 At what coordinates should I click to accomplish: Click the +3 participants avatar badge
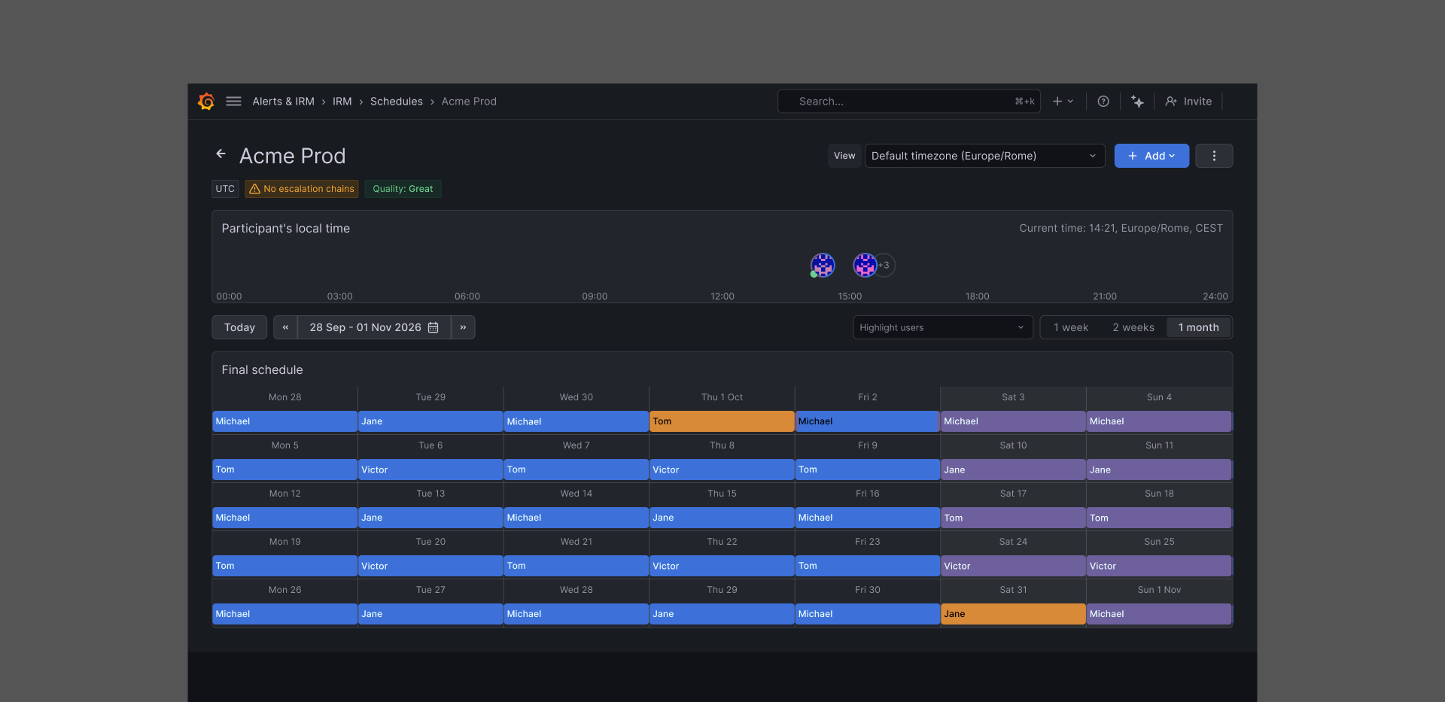885,265
